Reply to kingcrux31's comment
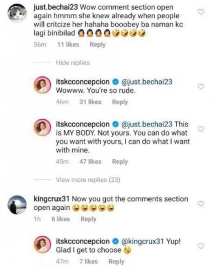 pos(88,219)
